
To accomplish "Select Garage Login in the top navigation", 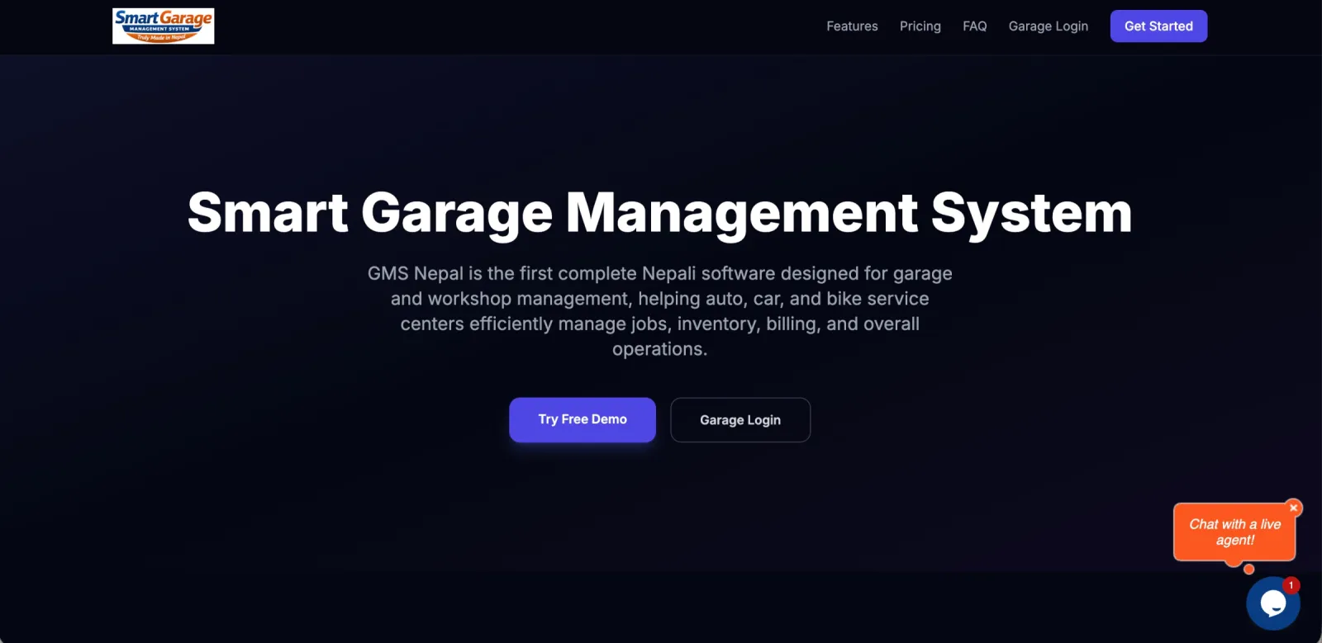I will (x=1049, y=26).
